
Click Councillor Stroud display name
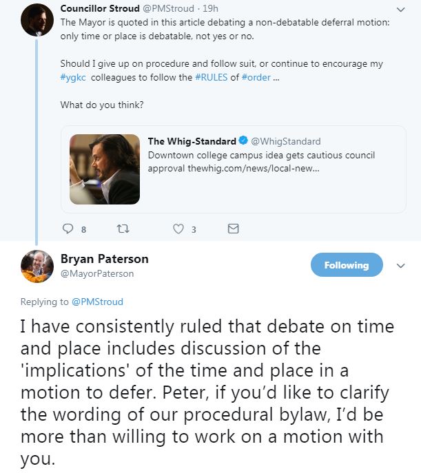pyautogui.click(x=101, y=9)
